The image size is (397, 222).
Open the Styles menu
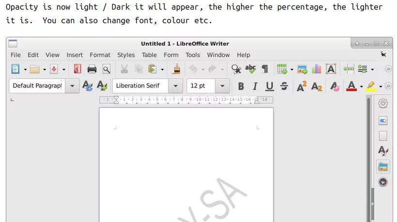(x=126, y=55)
